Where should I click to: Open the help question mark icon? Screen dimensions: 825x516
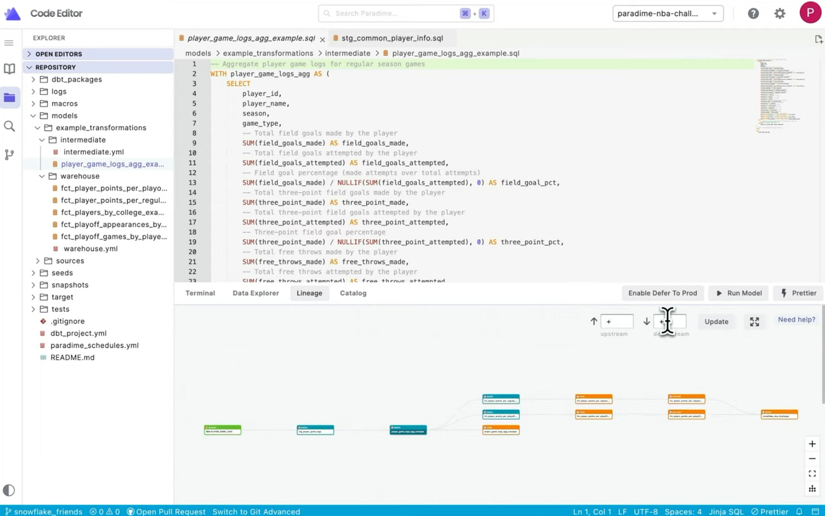753,14
